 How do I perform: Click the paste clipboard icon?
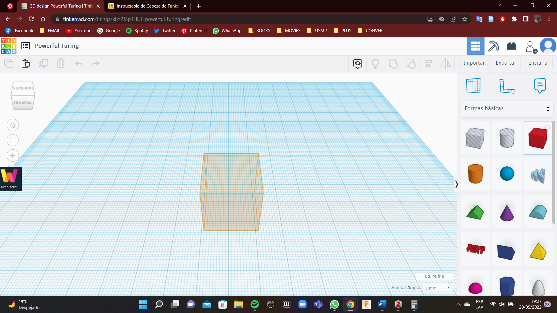26,63
